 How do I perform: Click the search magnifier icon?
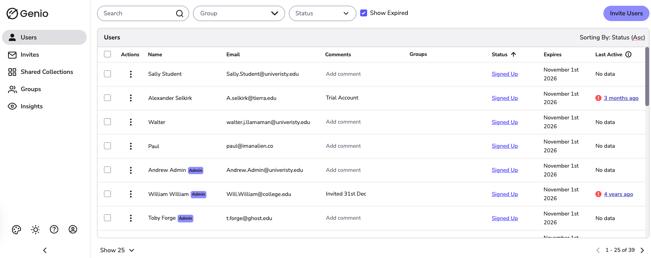tap(180, 13)
